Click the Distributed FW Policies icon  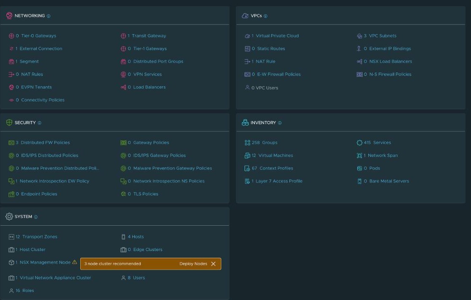(11, 143)
